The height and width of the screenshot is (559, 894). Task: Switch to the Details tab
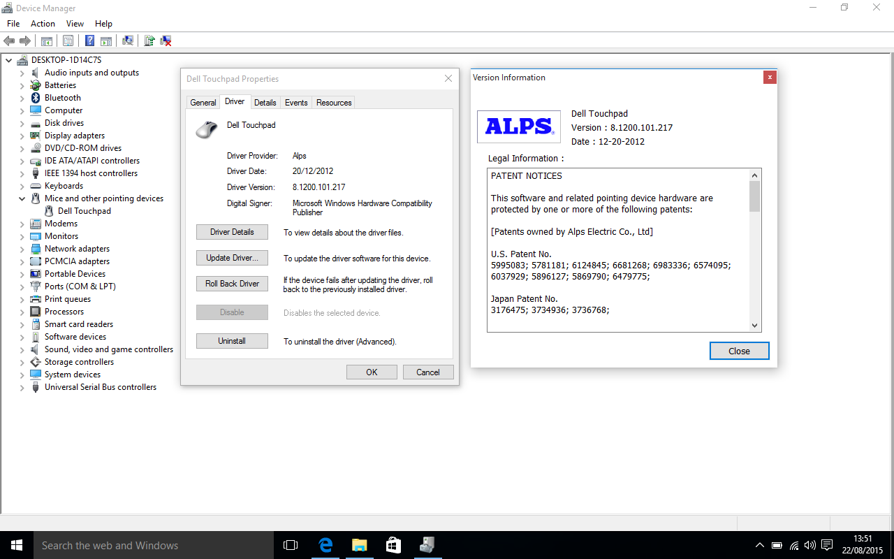pos(265,102)
